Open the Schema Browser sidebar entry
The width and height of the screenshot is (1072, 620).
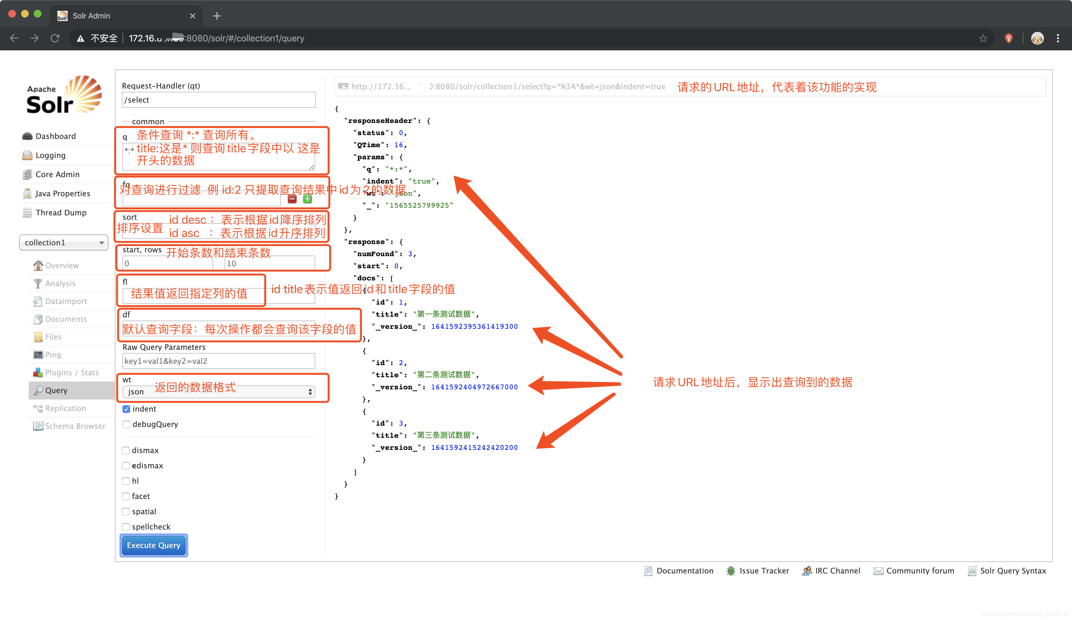point(75,426)
